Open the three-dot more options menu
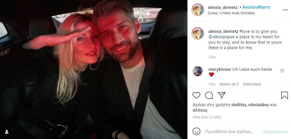The image size is (291, 139). point(285,10)
